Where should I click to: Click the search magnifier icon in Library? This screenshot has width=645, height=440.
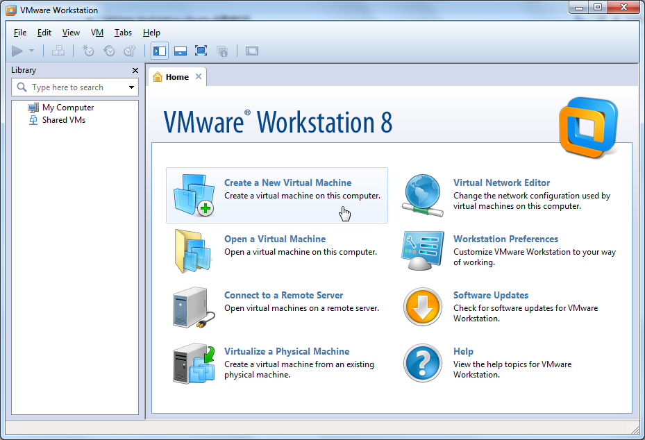(22, 87)
